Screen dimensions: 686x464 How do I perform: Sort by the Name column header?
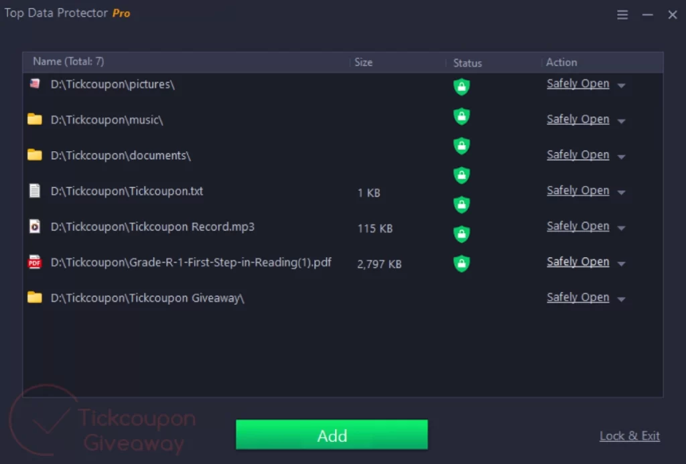(x=68, y=62)
